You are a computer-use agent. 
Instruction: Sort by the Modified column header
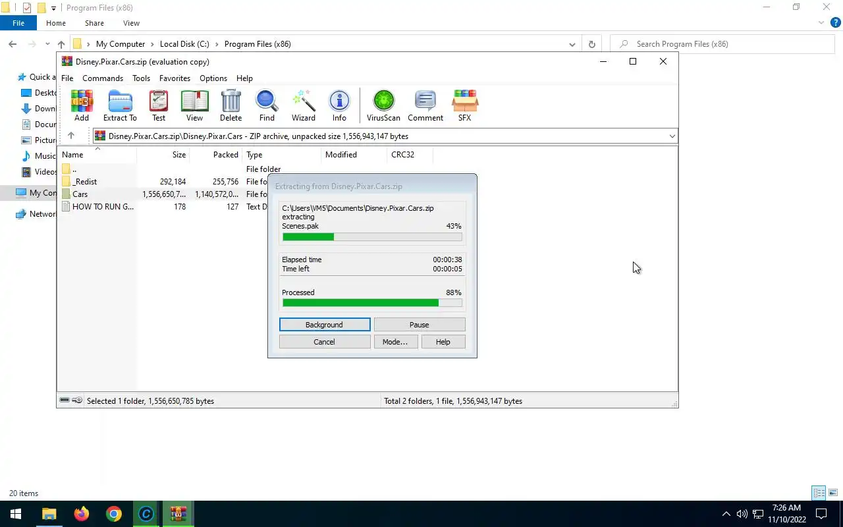[354, 155]
